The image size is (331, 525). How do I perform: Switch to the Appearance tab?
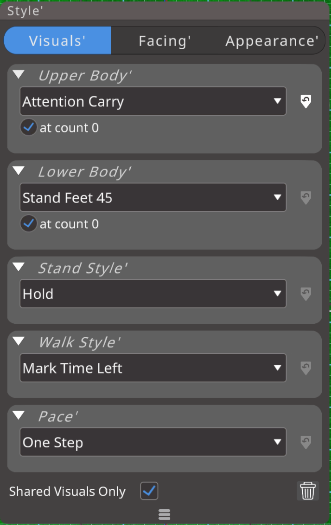[272, 41]
